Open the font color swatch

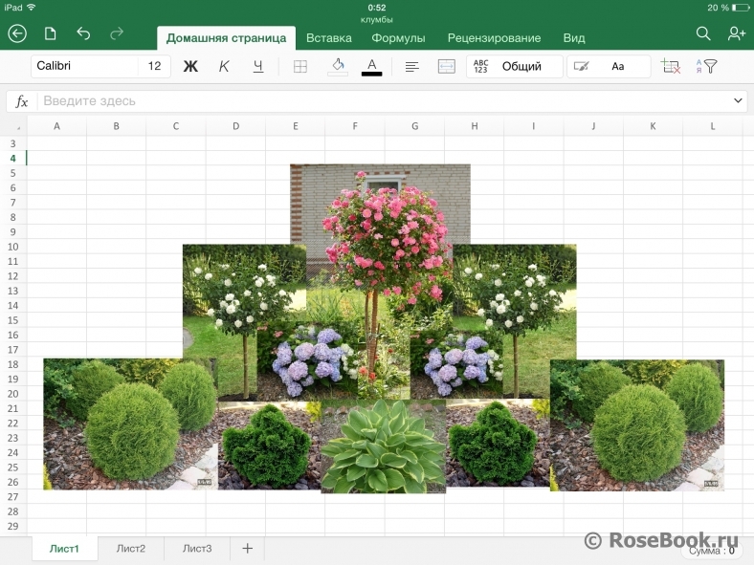(x=372, y=67)
